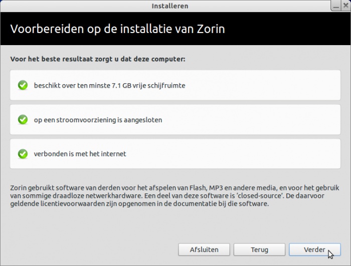Close the Installeren window
Image resolution: width=351 pixels, height=266 pixels.
coord(346,6)
